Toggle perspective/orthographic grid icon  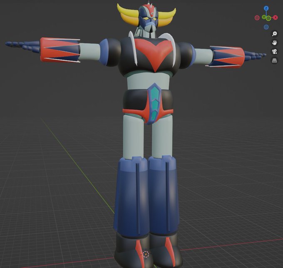(x=275, y=60)
